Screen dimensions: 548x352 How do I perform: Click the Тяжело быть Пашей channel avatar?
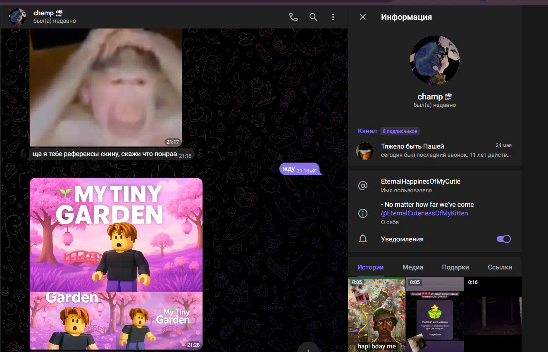click(x=365, y=151)
